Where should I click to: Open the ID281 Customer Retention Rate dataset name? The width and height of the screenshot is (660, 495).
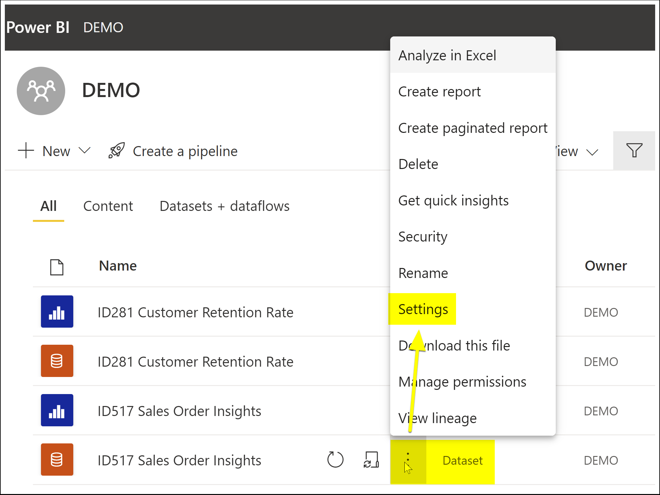point(196,361)
